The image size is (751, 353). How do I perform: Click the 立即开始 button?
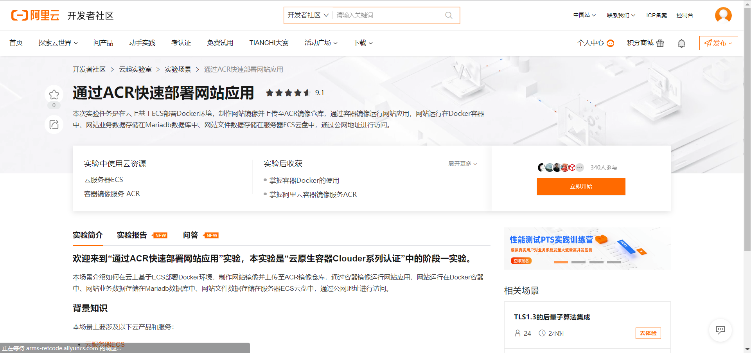581,186
